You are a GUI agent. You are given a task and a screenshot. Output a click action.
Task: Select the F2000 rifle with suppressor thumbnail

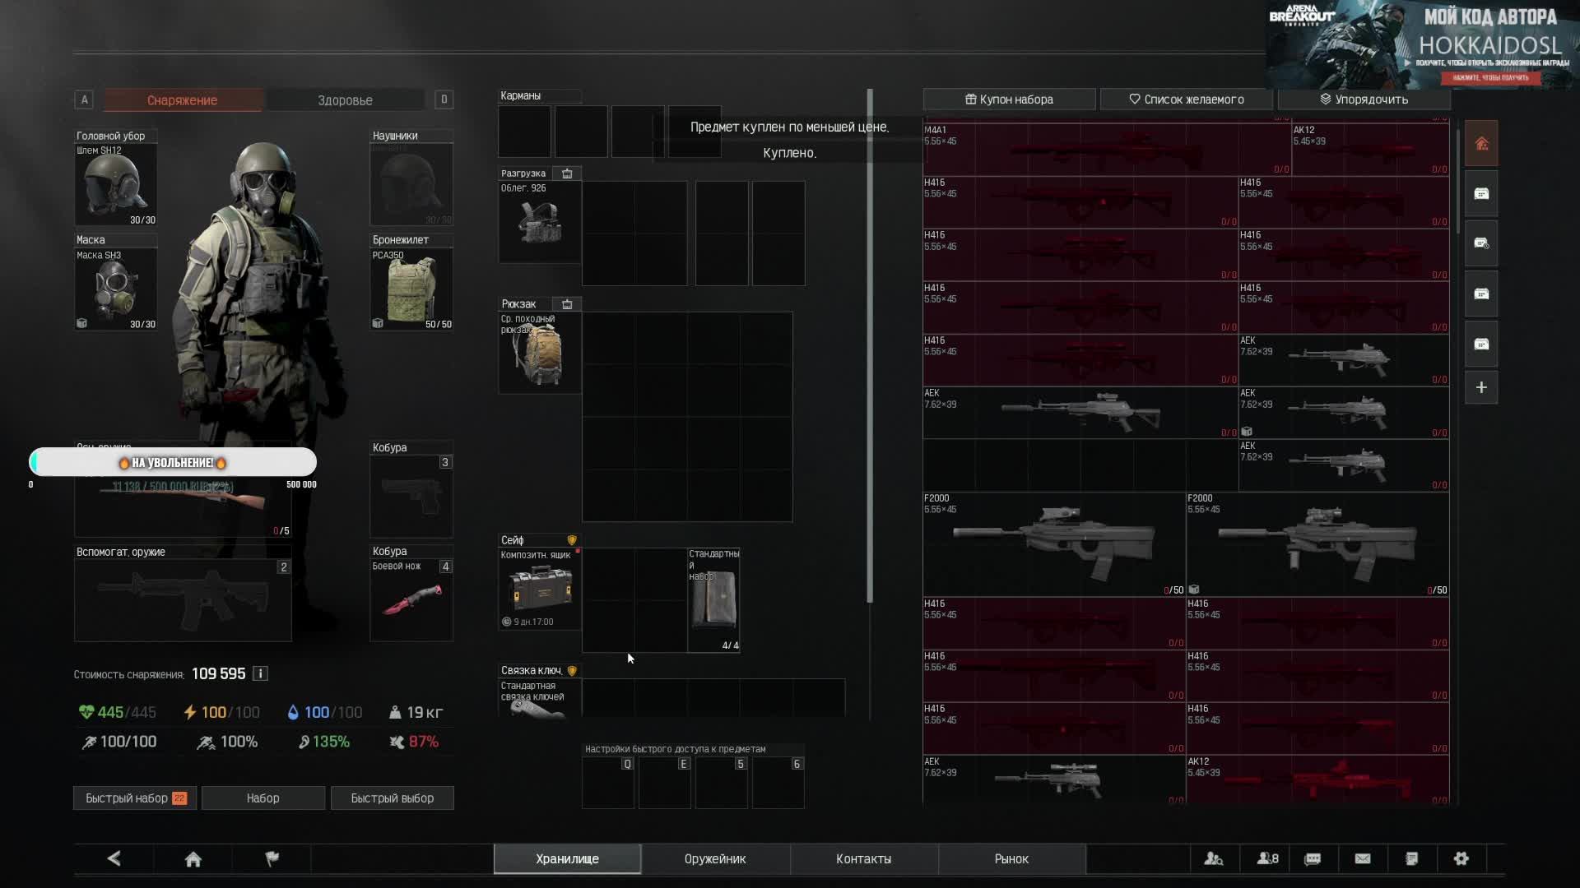(x=1053, y=543)
